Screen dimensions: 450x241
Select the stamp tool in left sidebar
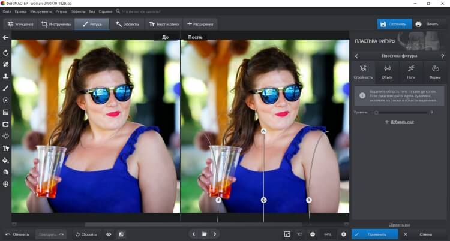5,76
